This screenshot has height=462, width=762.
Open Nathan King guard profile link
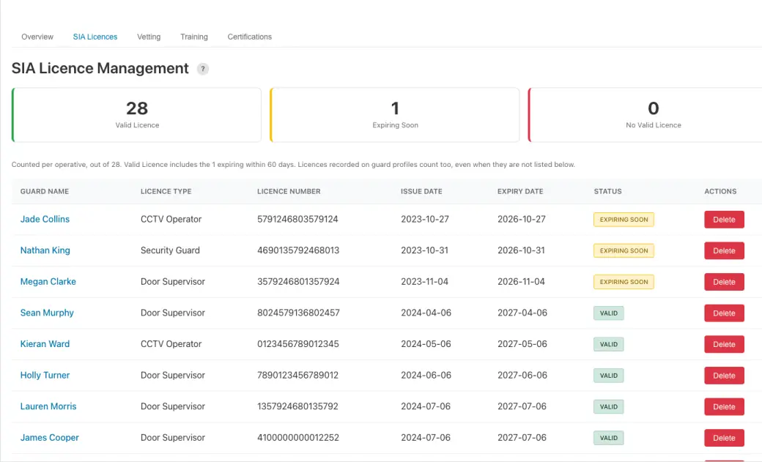(x=45, y=250)
